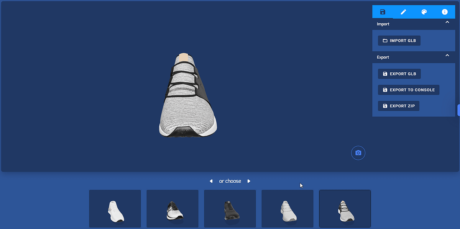460x229 pixels.
Task: Collapse the Import section
Action: (447, 22)
